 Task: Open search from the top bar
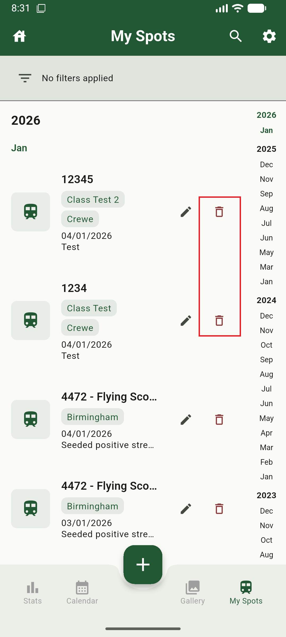pos(235,36)
